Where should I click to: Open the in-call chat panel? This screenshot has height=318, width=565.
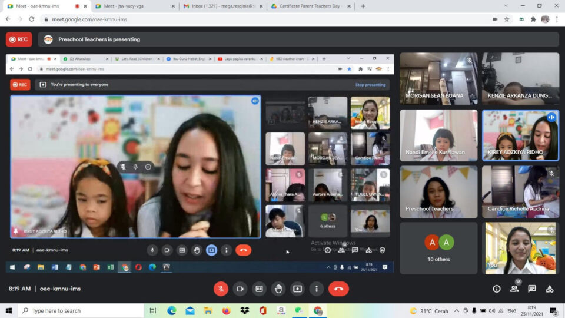(x=532, y=289)
